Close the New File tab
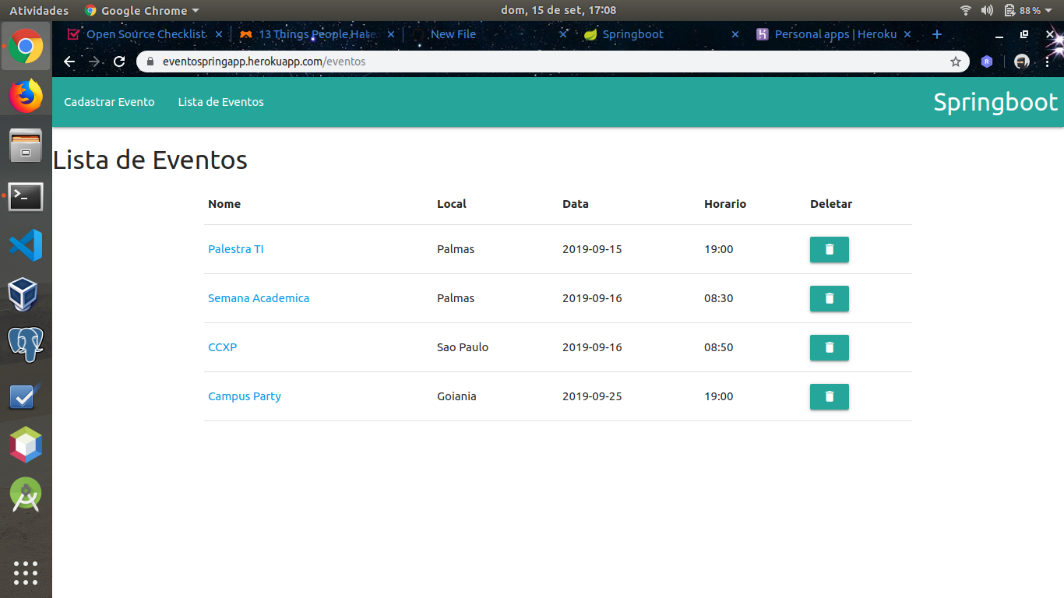This screenshot has width=1064, height=598. 563,34
